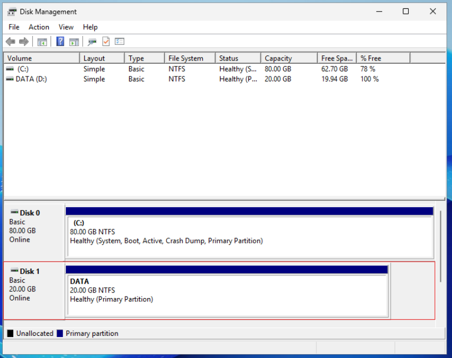This screenshot has height=358, width=452.
Task: Click the 20.00 GB capacity cell in list
Action: pos(278,79)
